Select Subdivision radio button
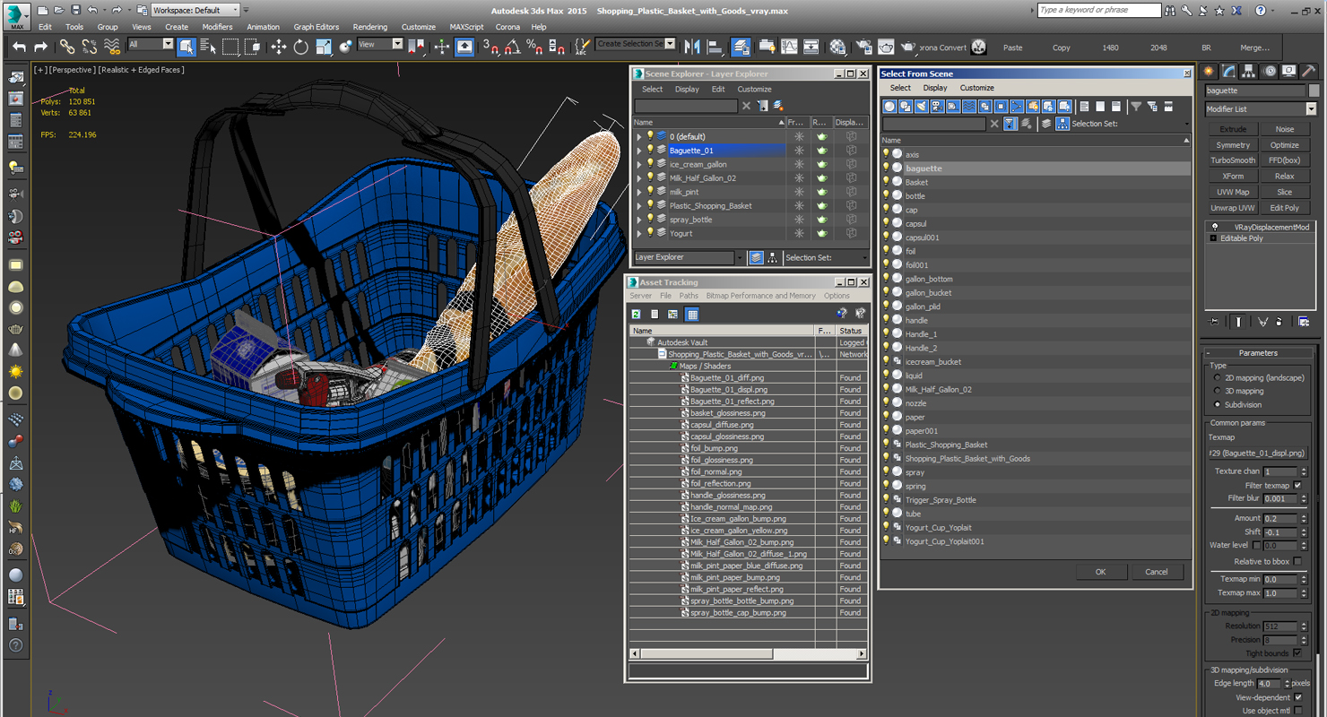 pos(1217,405)
